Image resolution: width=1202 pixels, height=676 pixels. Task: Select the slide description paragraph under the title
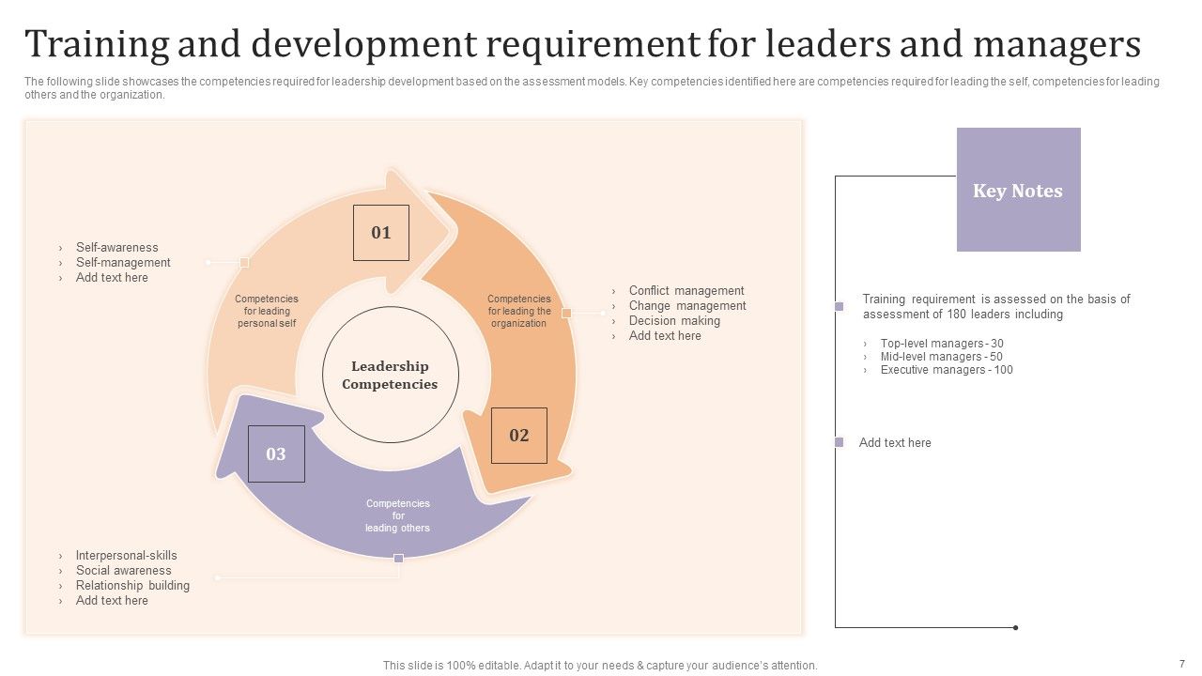click(592, 88)
